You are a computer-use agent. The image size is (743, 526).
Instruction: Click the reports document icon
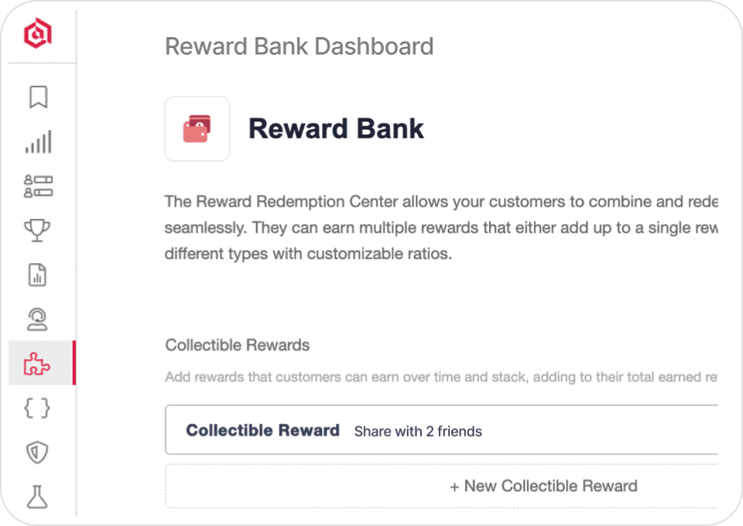[x=36, y=275]
